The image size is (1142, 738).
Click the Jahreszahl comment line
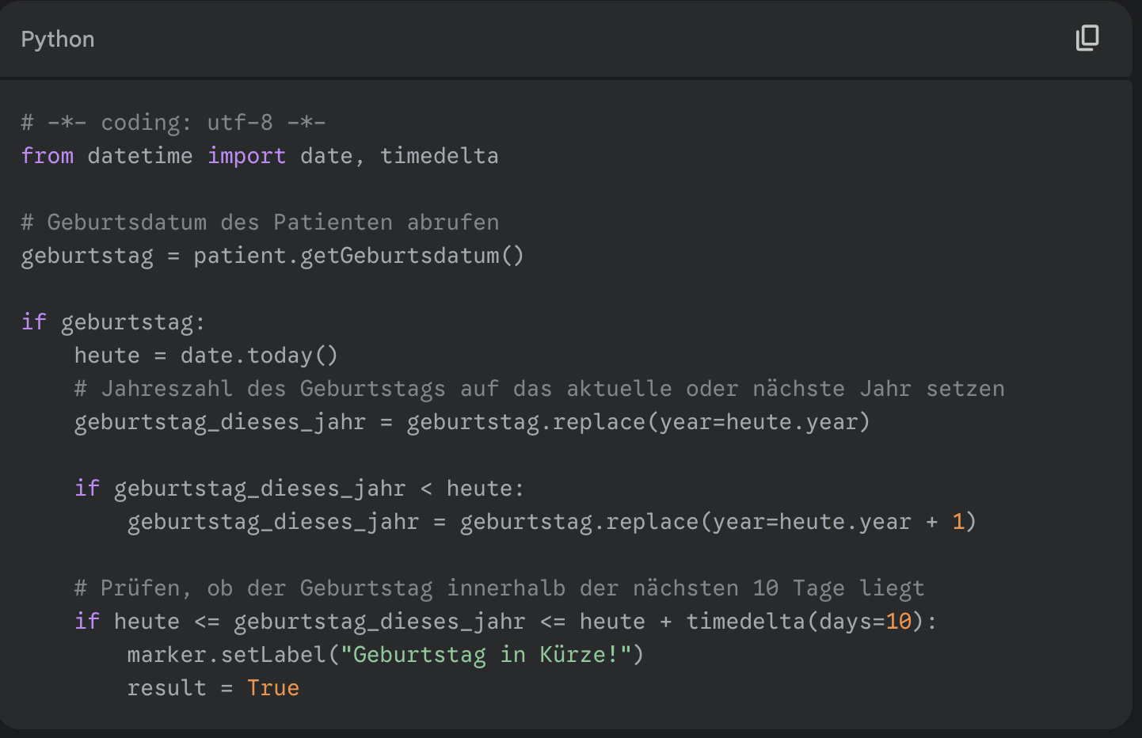(539, 389)
